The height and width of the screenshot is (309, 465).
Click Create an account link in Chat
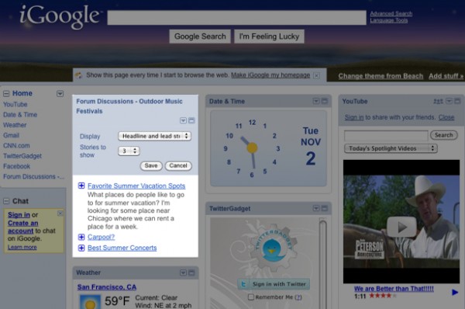tap(22, 227)
